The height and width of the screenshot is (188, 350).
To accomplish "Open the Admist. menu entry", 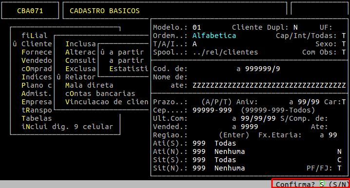I will [37, 94].
